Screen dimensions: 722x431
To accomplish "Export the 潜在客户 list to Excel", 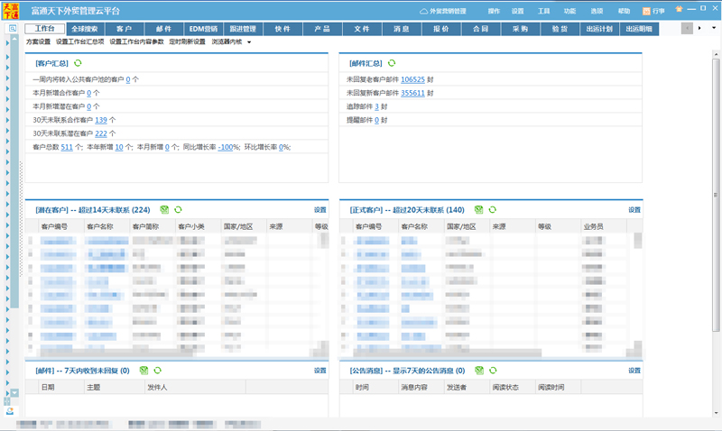I will click(164, 209).
